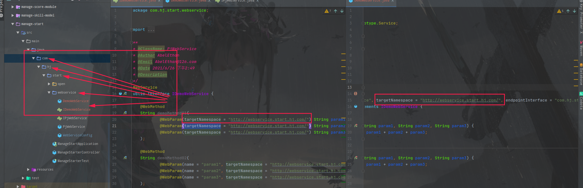Open DemoWebService in project tree
Image resolution: width=583 pixels, height=188 pixels.
point(76,101)
